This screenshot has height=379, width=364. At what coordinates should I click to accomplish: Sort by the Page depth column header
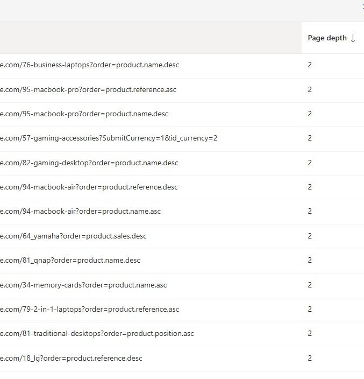pyautogui.click(x=327, y=38)
